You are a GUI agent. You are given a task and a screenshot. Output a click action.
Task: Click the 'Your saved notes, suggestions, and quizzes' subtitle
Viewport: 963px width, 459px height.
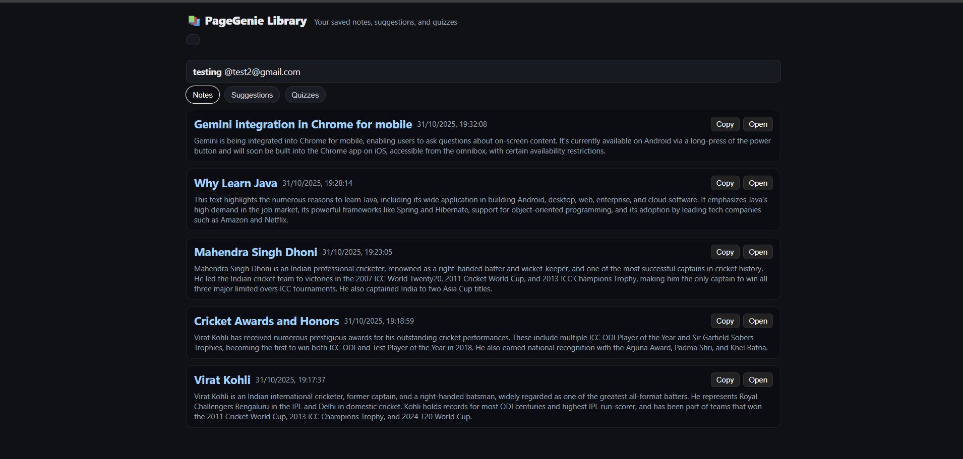(386, 22)
